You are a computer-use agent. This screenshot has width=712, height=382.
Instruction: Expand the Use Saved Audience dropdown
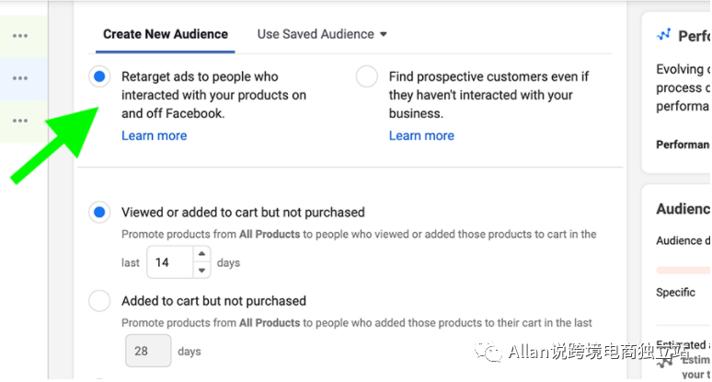pos(322,34)
